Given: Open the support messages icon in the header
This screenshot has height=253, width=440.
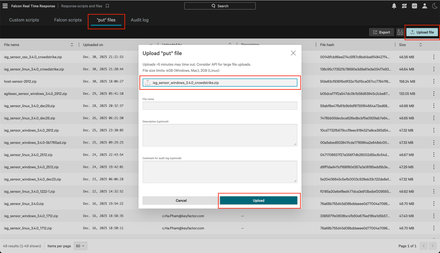Looking at the screenshot, I should coord(404,6).
